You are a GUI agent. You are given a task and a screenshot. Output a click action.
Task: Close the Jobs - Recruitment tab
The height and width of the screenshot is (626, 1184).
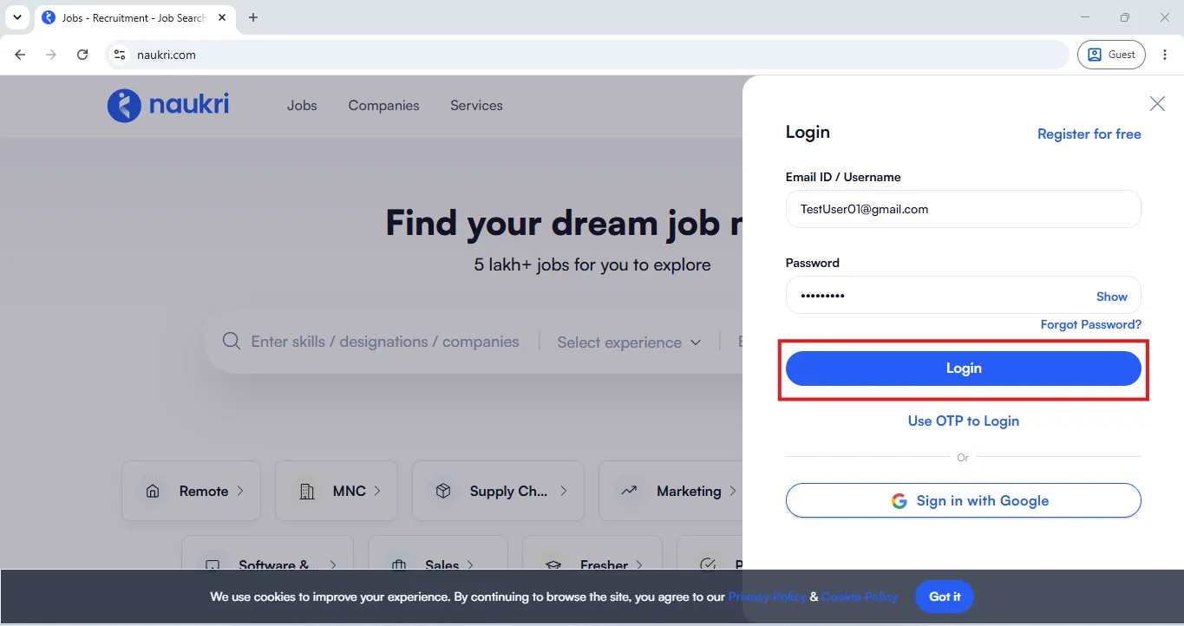pyautogui.click(x=222, y=17)
